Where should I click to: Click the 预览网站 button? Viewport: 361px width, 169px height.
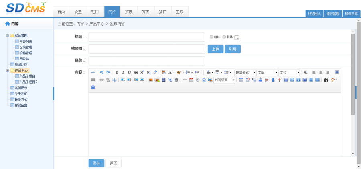[x=314, y=14]
